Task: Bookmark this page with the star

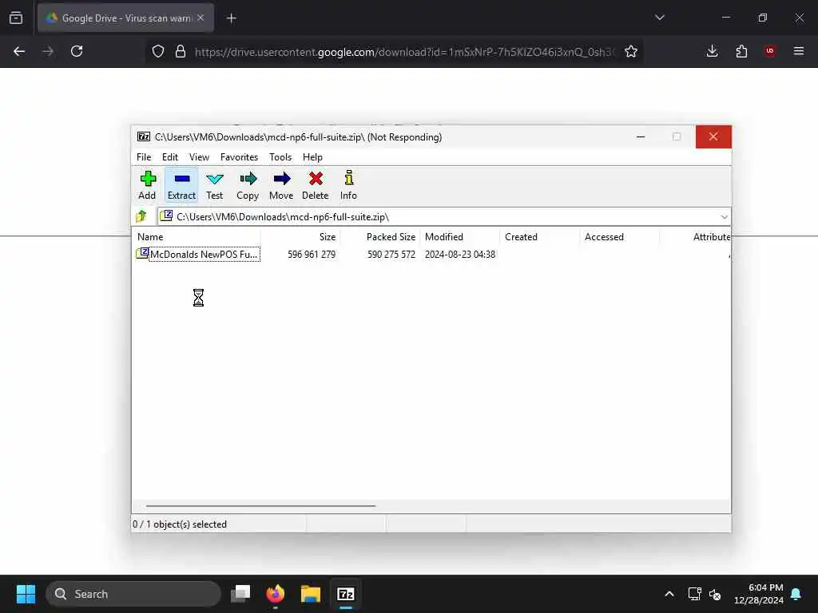Action: click(631, 51)
